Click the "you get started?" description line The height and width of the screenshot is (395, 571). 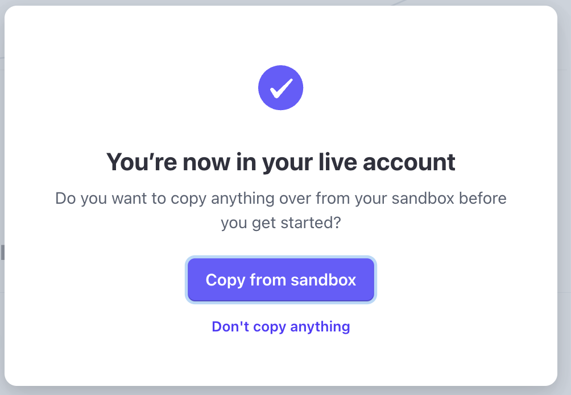click(x=280, y=222)
